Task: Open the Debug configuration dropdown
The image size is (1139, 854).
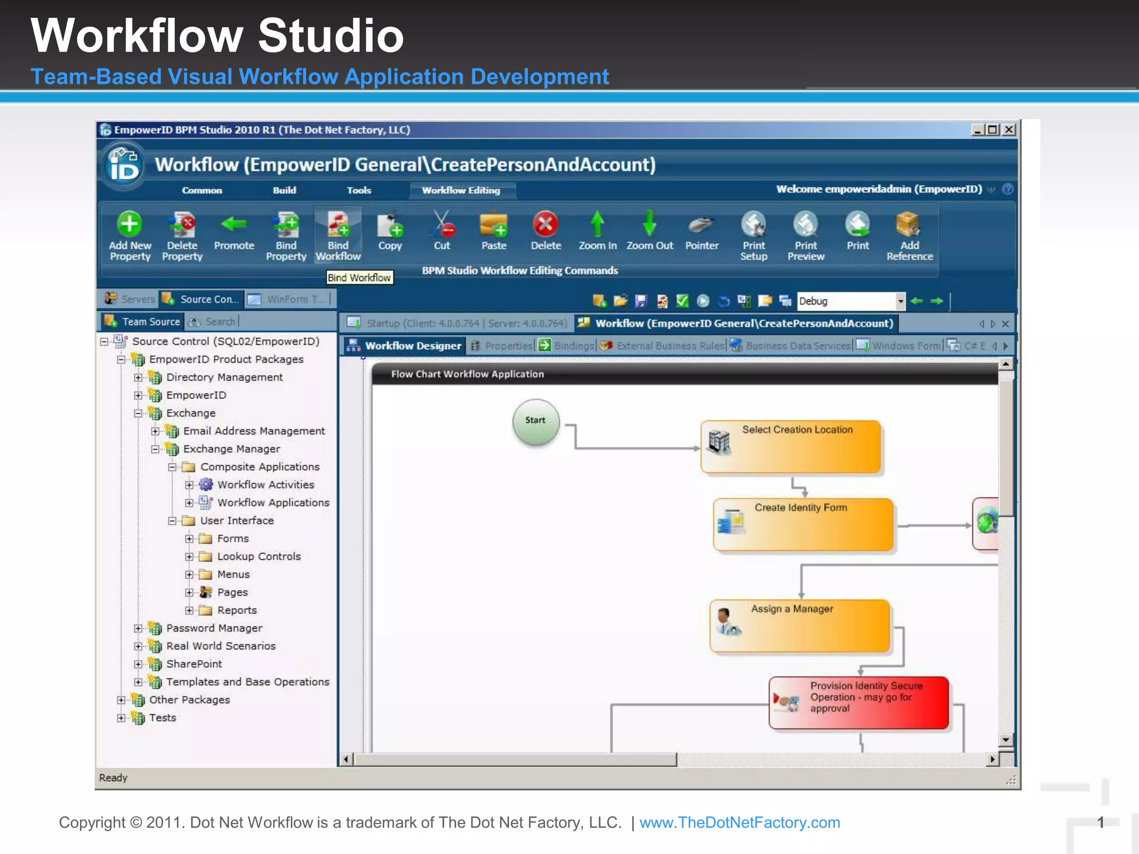Action: coord(900,301)
